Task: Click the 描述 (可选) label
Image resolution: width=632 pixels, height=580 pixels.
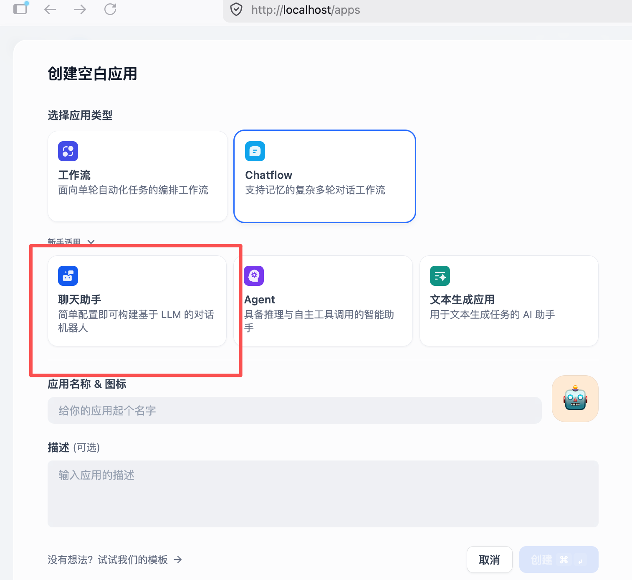Action: (x=74, y=448)
